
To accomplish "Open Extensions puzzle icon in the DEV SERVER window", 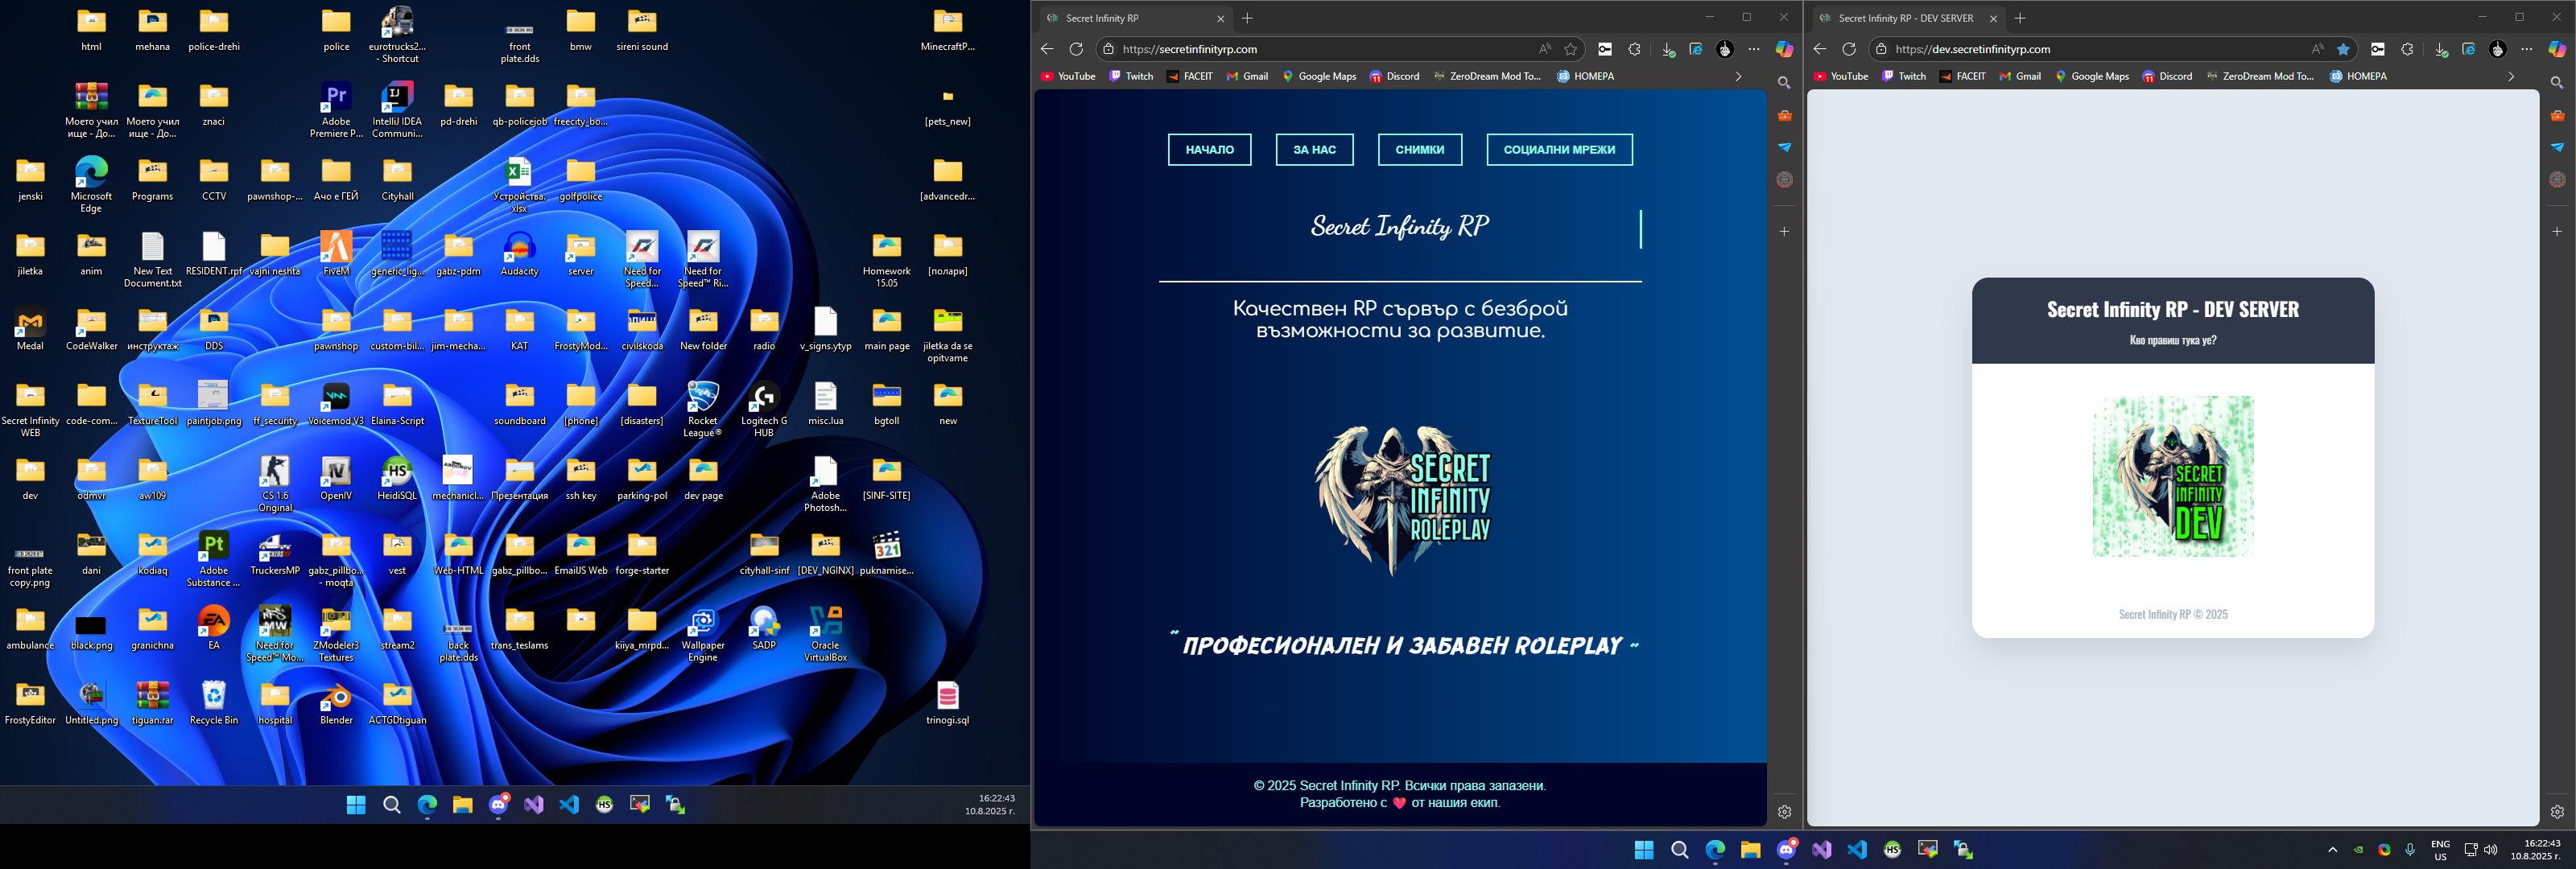I will (2407, 49).
